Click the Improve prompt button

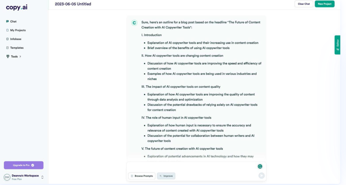(x=166, y=176)
